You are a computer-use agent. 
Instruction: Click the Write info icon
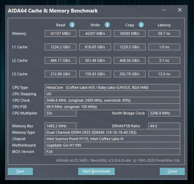tap(107, 25)
